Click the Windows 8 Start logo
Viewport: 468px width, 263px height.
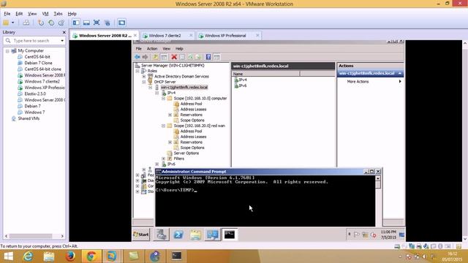8,256
